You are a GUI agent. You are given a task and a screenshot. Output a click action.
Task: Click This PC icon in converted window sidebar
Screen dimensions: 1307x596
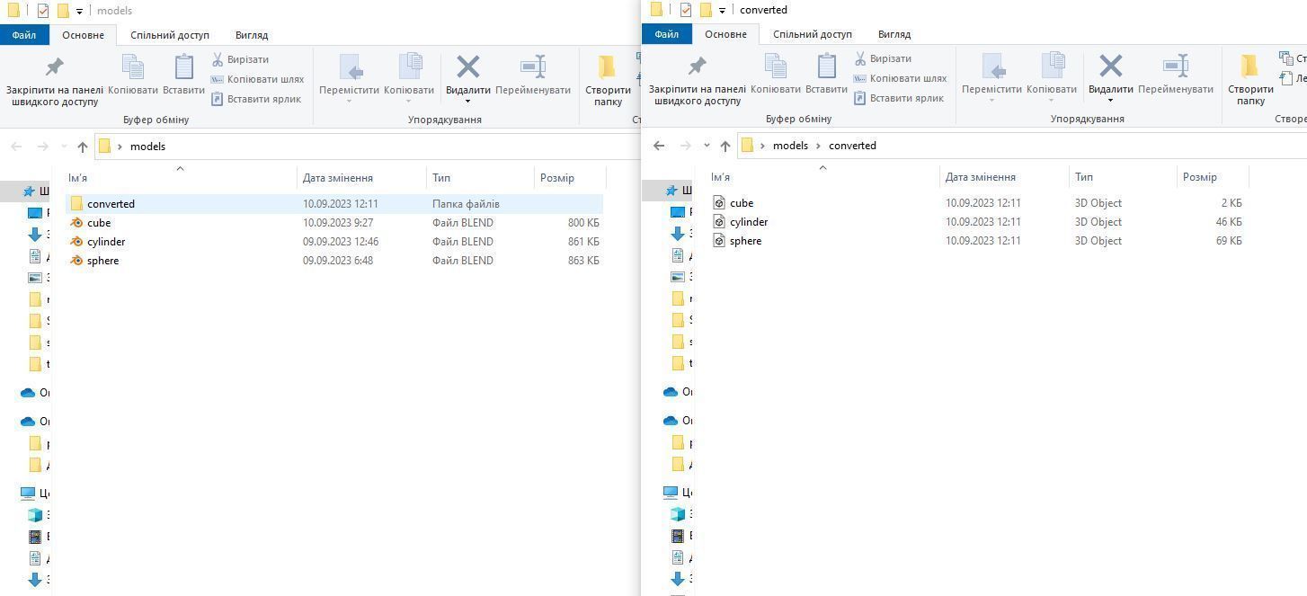point(671,493)
